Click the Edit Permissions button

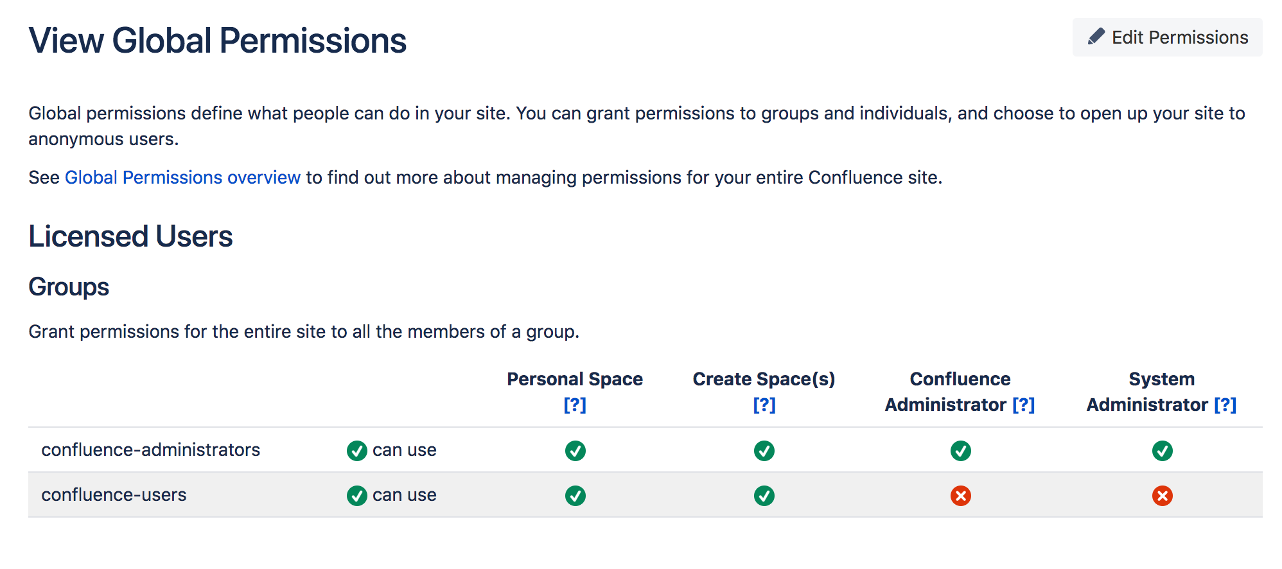coord(1167,37)
